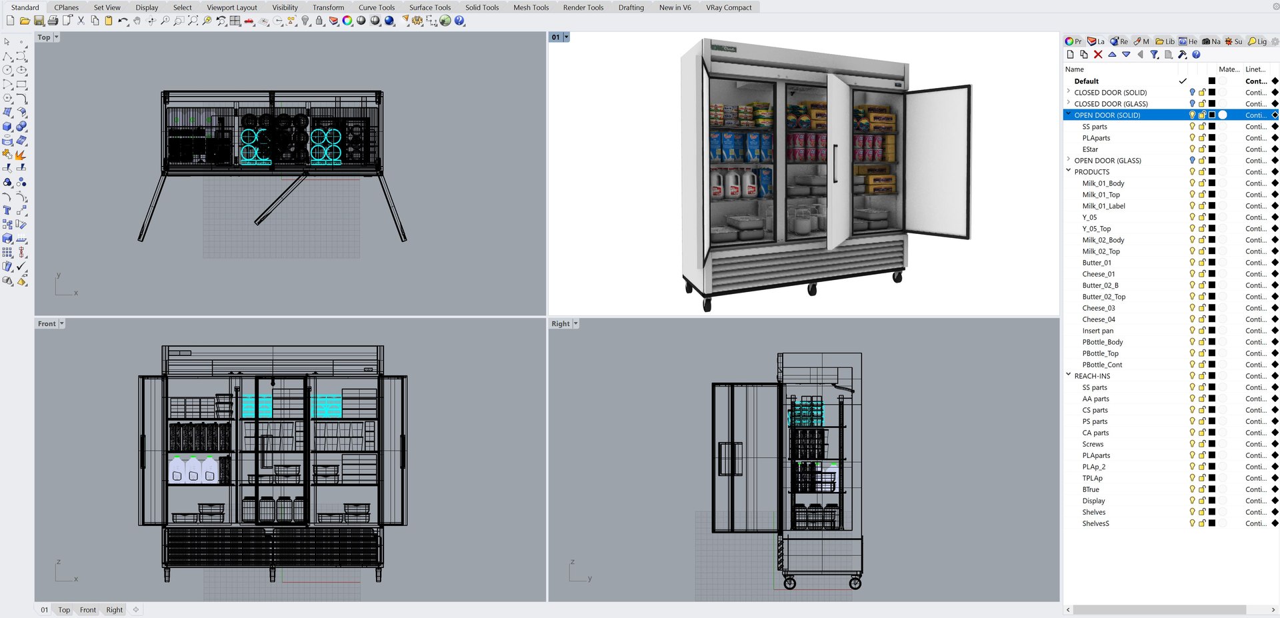Image resolution: width=1280 pixels, height=618 pixels.
Task: Click the Paste clipboard icon
Action: click(x=109, y=21)
